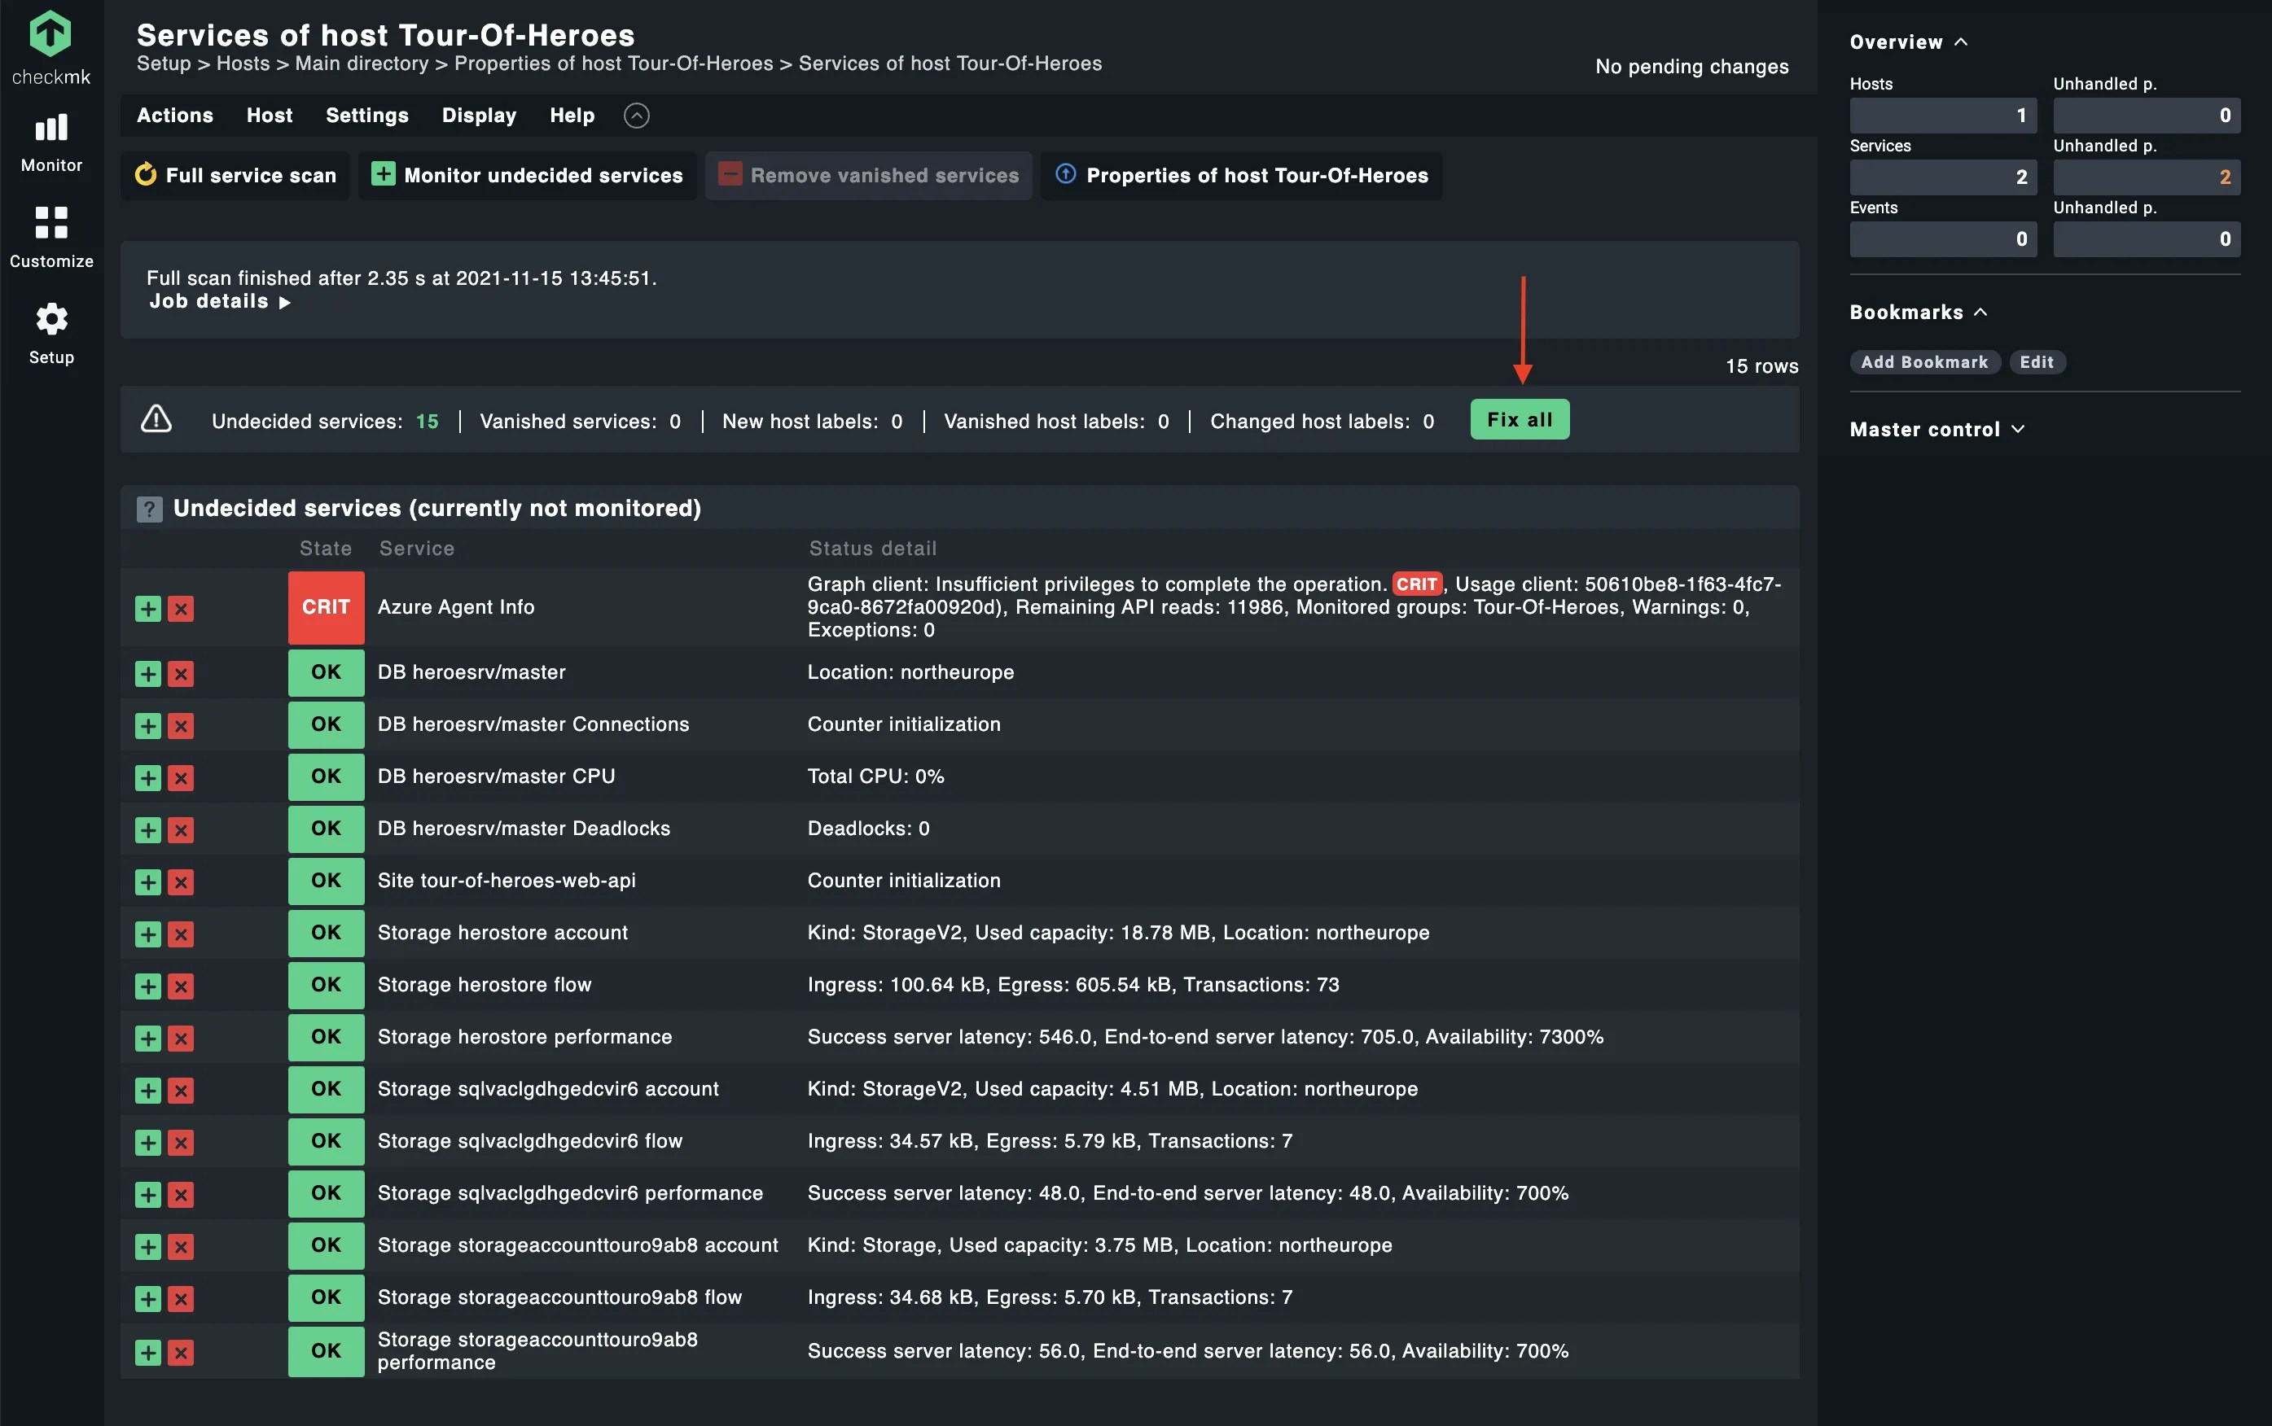This screenshot has width=2272, height=1426.
Task: Open the Services count 2 in Overview
Action: 1943,177
